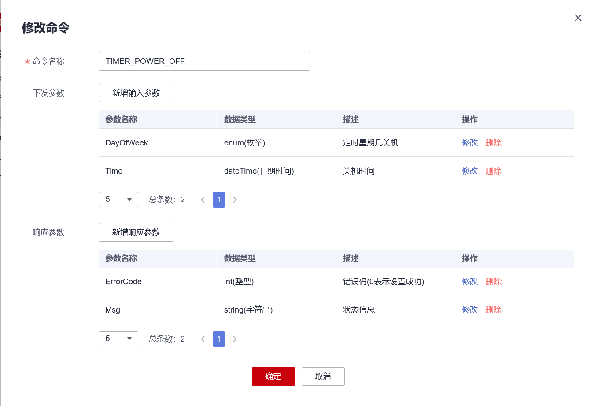Click 删除 on the Time parameter row

(x=493, y=171)
